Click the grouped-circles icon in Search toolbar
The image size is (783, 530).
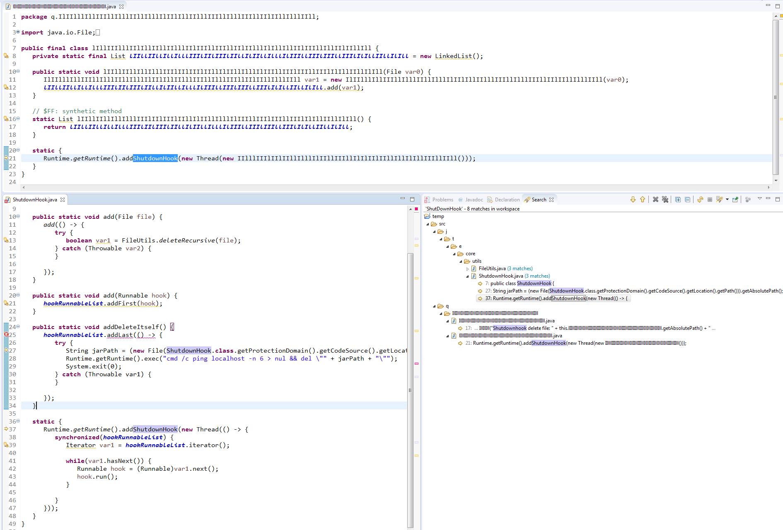point(748,199)
